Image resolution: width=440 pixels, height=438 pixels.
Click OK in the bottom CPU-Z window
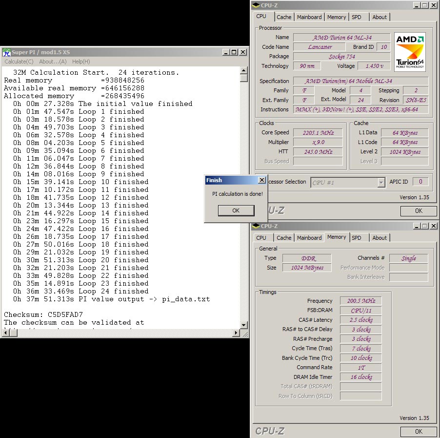(x=419, y=432)
